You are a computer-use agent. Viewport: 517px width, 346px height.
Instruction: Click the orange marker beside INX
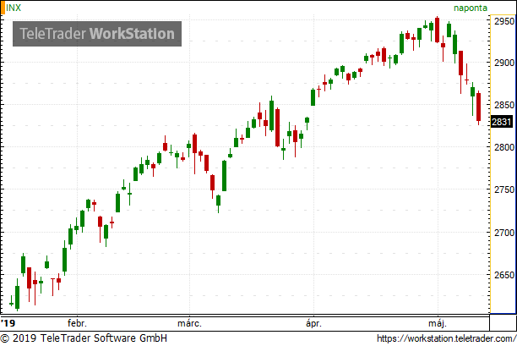click(x=3, y=8)
